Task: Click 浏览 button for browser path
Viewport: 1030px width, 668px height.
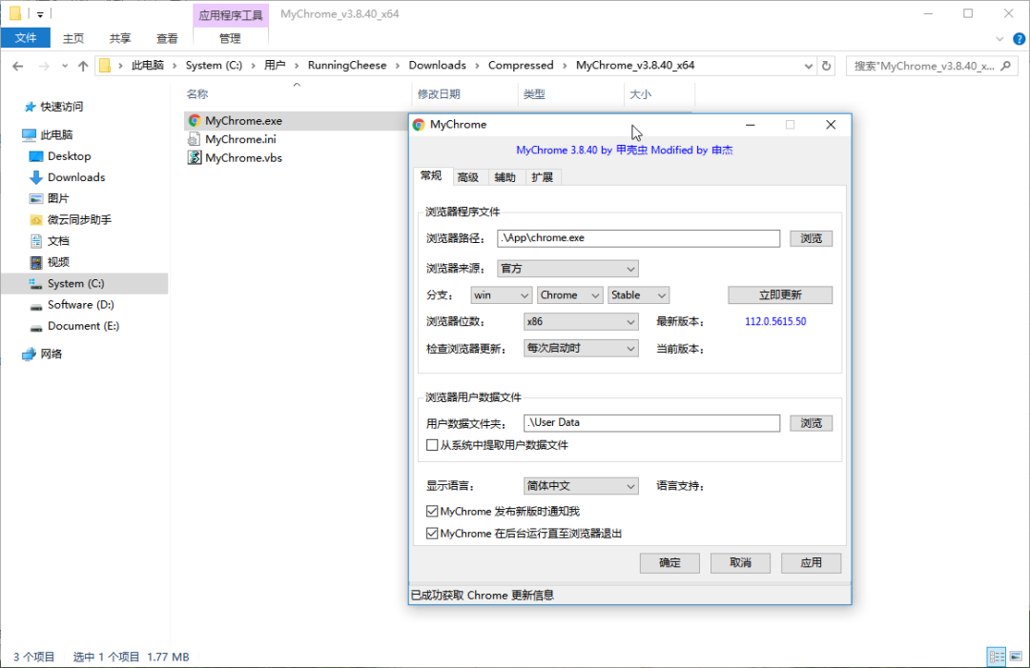Action: pos(812,238)
